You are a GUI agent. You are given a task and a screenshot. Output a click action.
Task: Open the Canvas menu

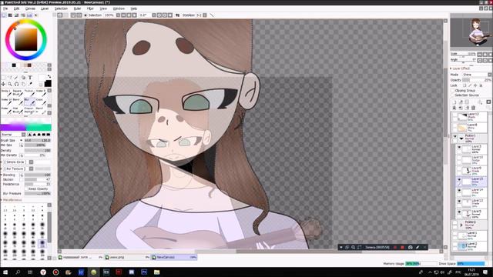coord(30,8)
